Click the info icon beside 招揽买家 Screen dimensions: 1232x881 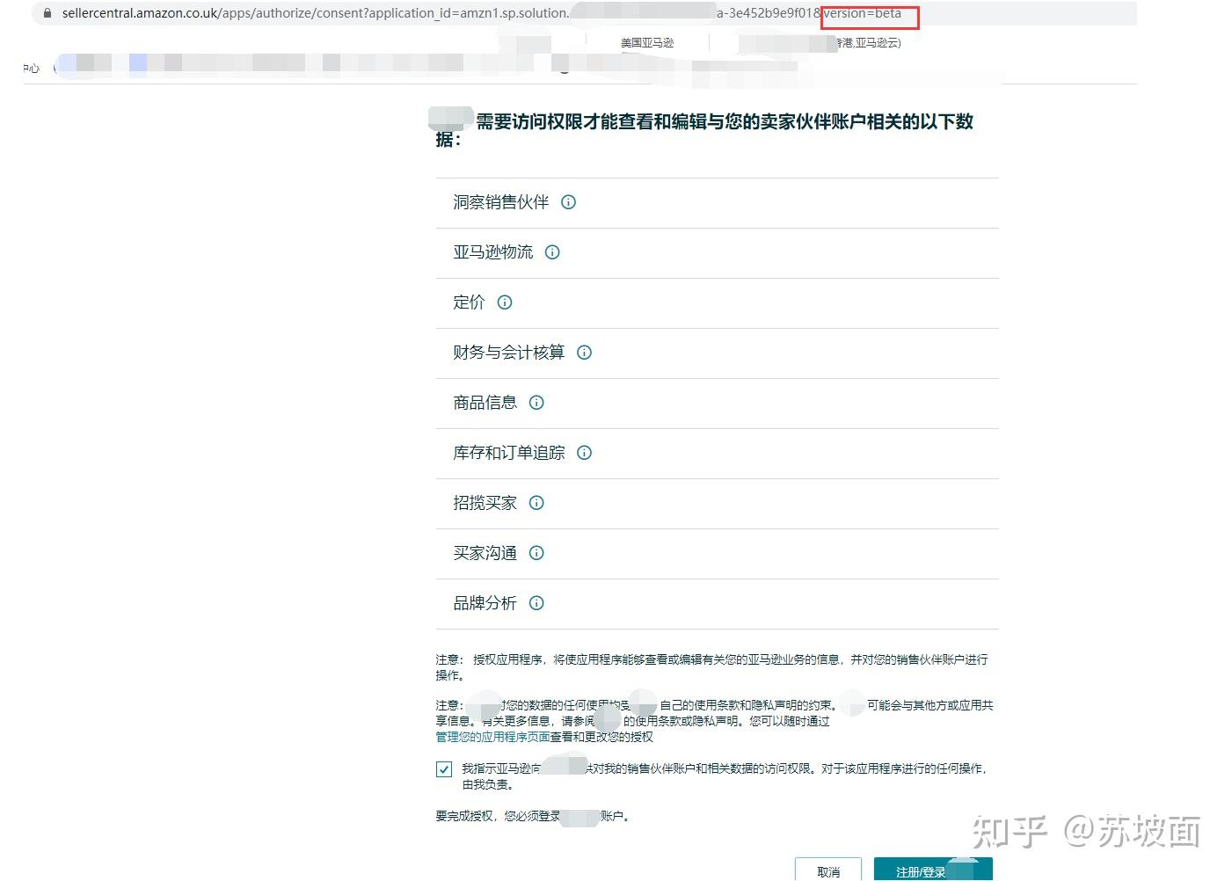[x=536, y=503]
